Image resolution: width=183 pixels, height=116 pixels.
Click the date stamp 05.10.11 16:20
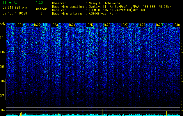coord(15,13)
